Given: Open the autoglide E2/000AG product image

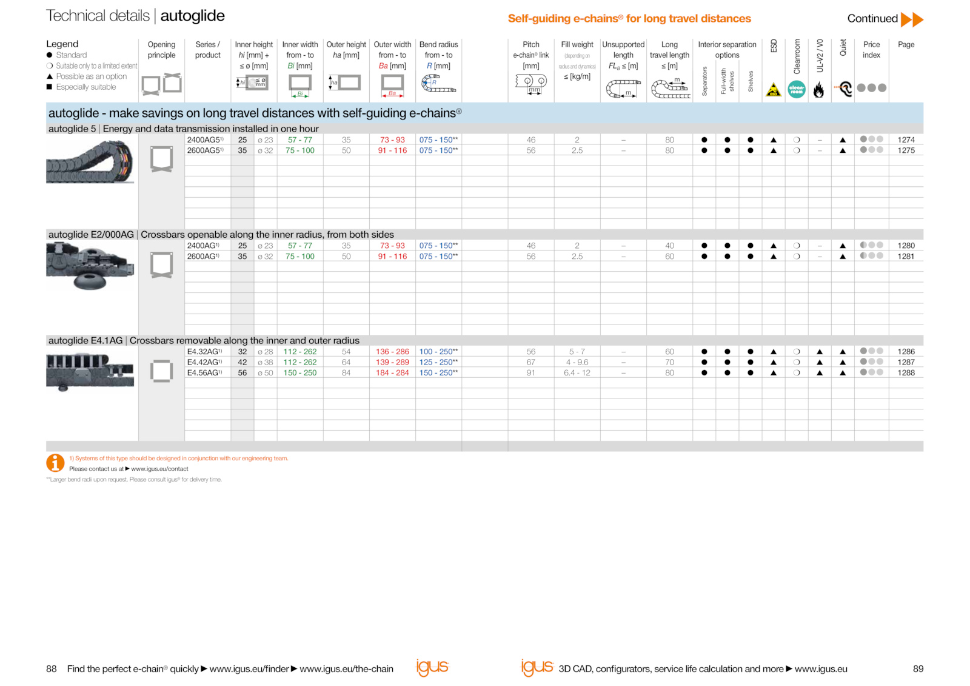Looking at the screenshot, I should coord(90,266).
